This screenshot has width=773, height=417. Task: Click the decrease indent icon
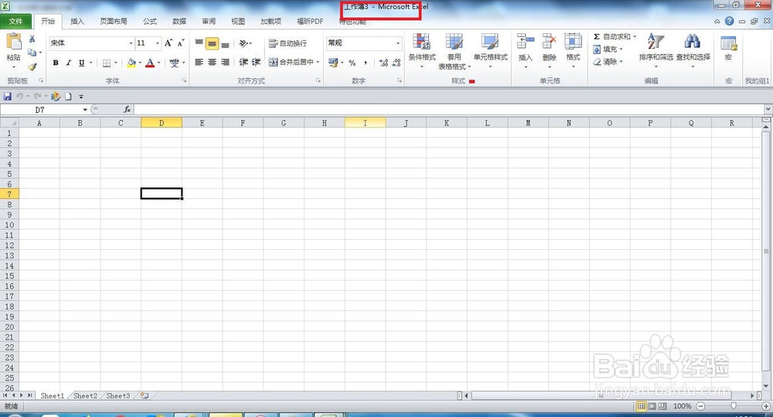tap(243, 62)
